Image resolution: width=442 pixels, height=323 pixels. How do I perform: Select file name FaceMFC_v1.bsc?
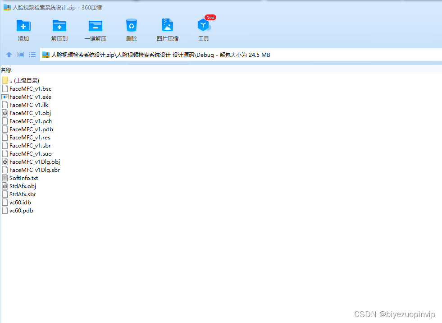coord(31,89)
